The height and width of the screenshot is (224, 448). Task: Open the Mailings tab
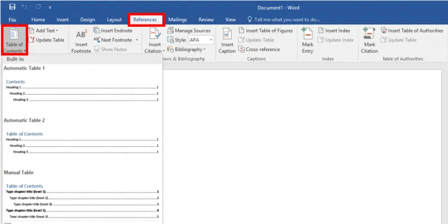(178, 20)
